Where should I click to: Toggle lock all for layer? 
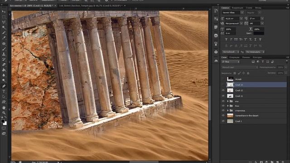[248, 73]
